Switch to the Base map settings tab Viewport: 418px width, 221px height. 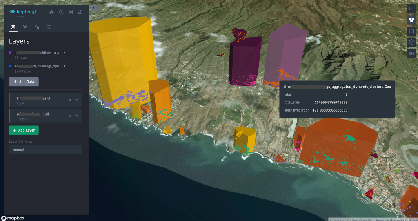[49, 27]
